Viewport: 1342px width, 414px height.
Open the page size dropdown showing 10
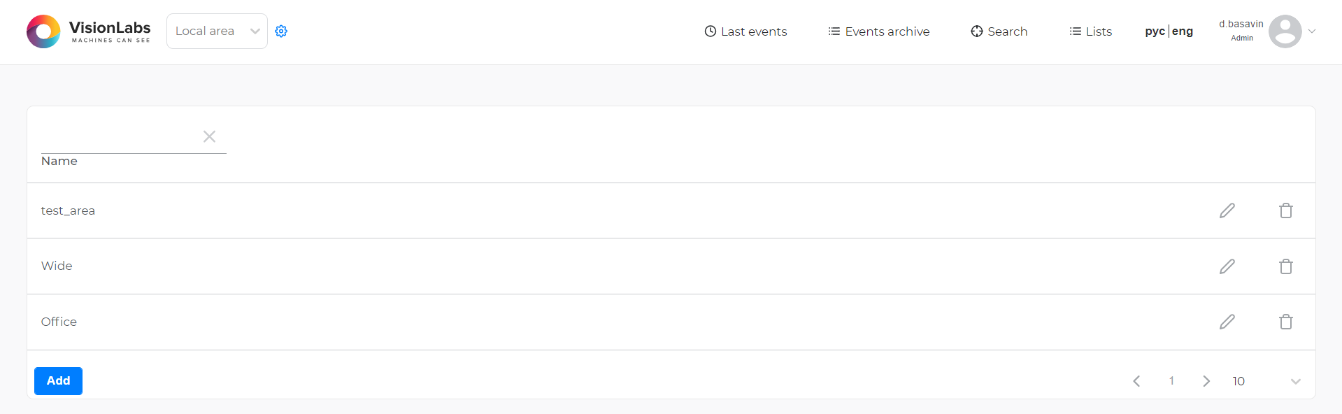(x=1266, y=381)
